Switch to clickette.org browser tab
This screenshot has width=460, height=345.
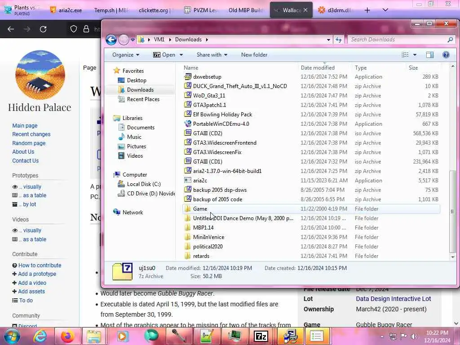153,10
